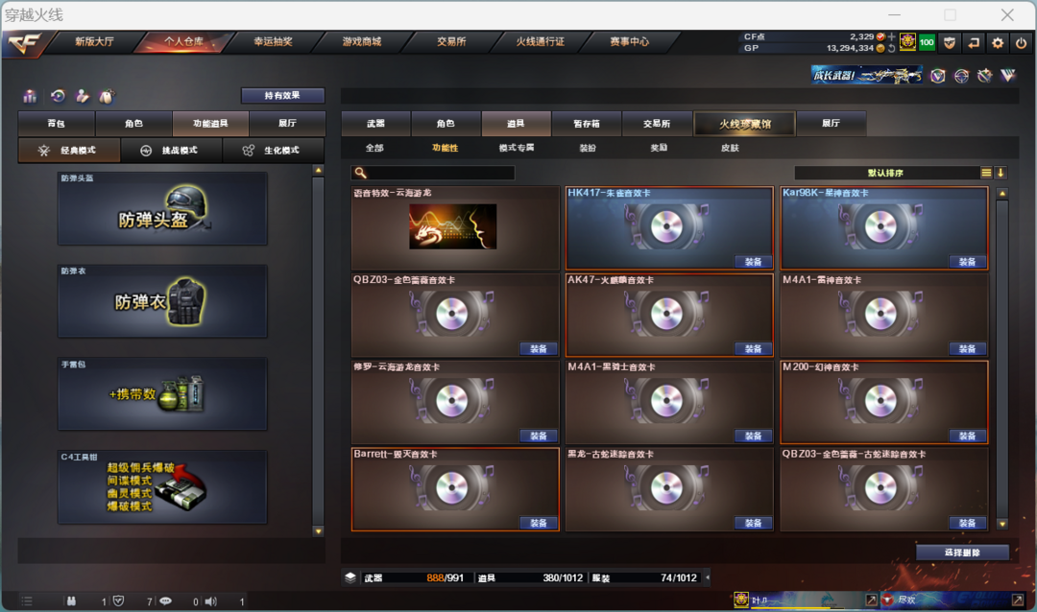Equip the Barrett-毁灭音效卡 with its 装备 button
The height and width of the screenshot is (612, 1037).
pos(539,524)
